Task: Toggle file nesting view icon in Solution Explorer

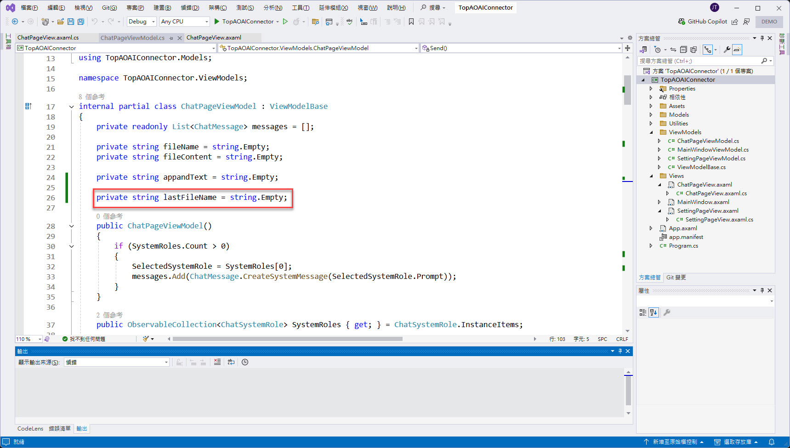Action: (x=708, y=50)
